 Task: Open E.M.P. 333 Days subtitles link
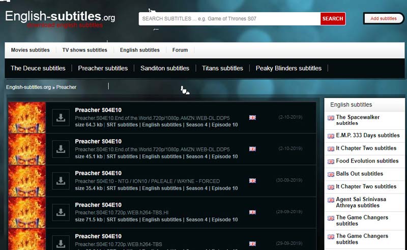[x=367, y=136]
